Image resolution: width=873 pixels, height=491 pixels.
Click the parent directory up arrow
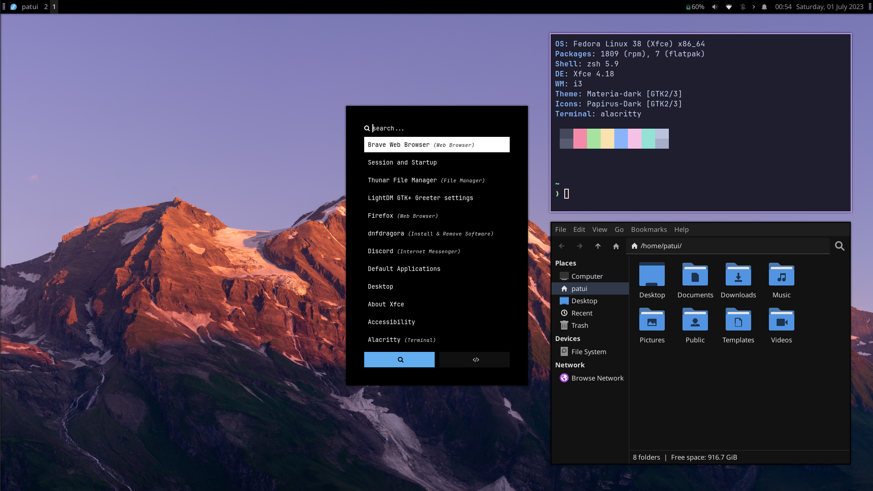[x=597, y=246]
